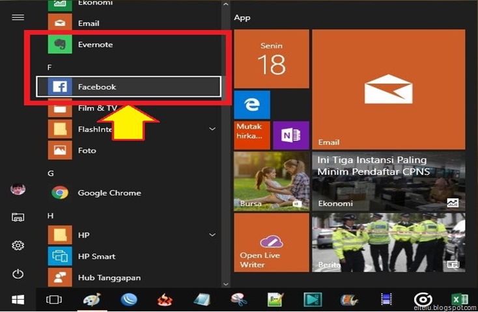The image size is (478, 312).
Task: Open the Power options button
Action: click(x=18, y=274)
